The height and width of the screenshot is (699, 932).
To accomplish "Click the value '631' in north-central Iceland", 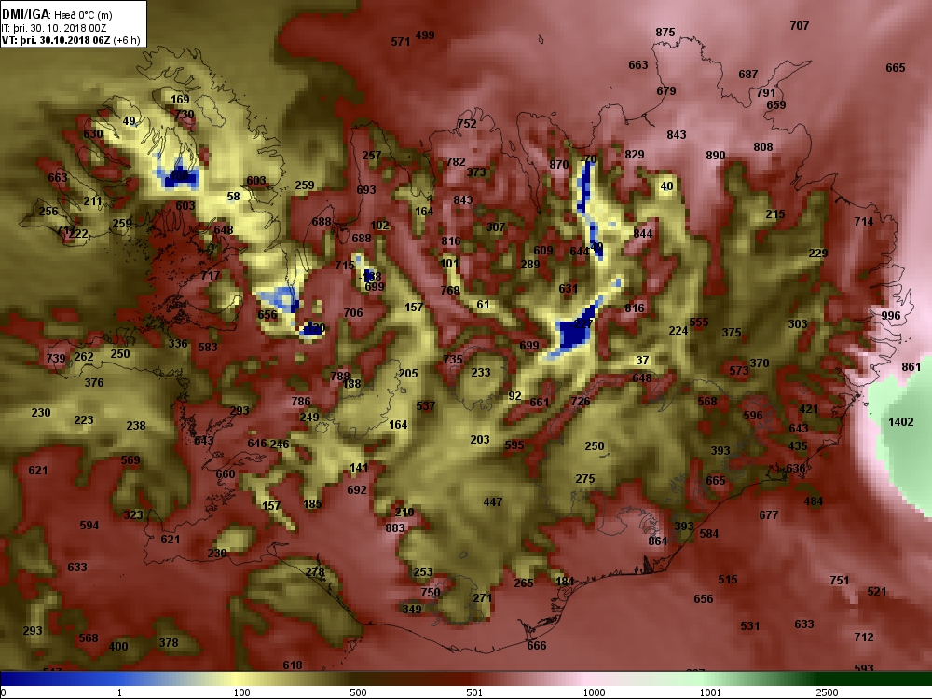I will 568,289.
